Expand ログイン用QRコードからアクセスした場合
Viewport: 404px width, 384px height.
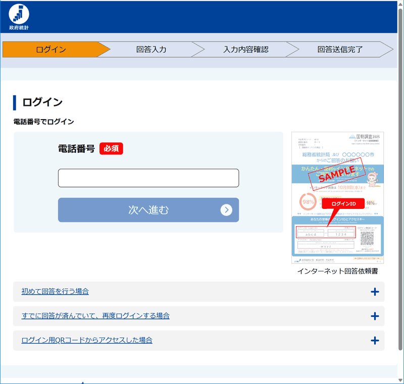point(87,341)
